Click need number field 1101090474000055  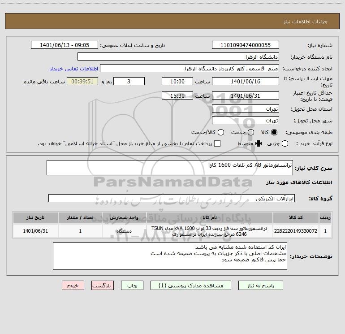[x=246, y=45]
